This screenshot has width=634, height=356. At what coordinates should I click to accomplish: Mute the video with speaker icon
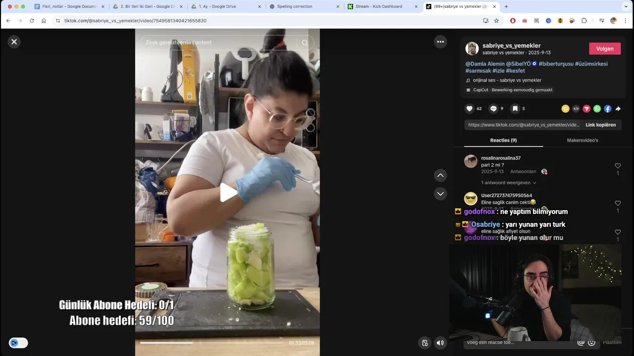pos(440,343)
